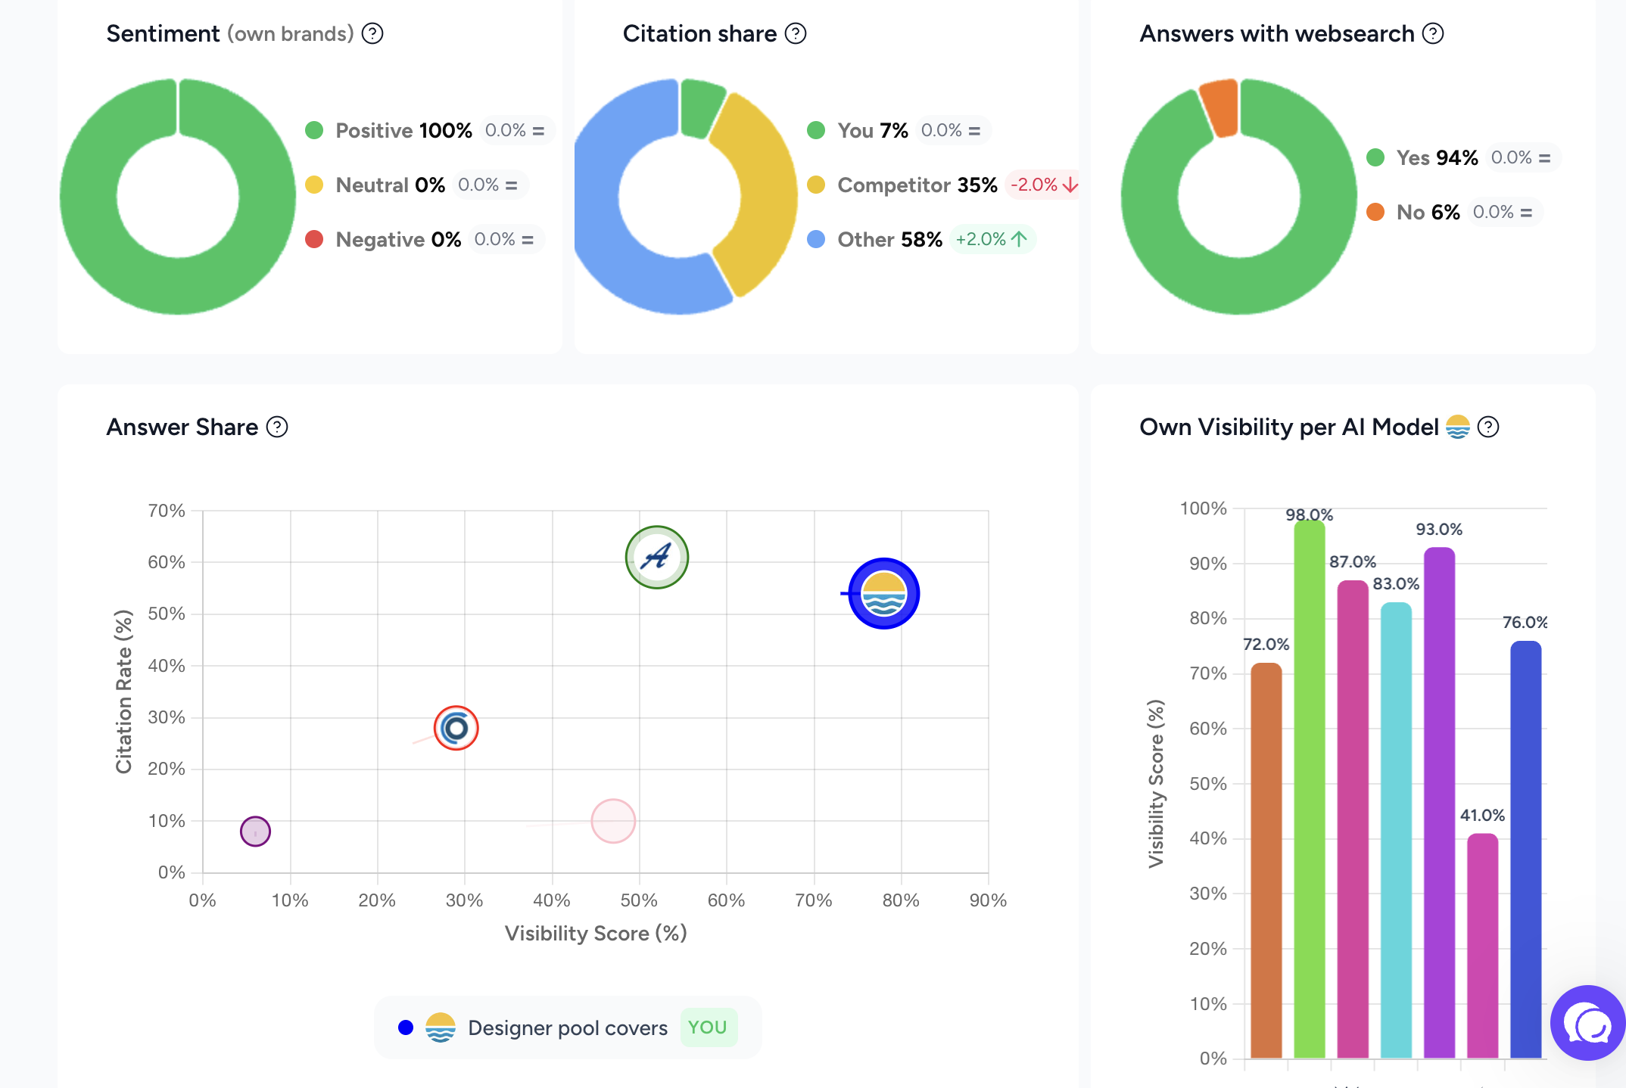Click help icon next to Citation share
This screenshot has height=1088, width=1626.
[796, 33]
